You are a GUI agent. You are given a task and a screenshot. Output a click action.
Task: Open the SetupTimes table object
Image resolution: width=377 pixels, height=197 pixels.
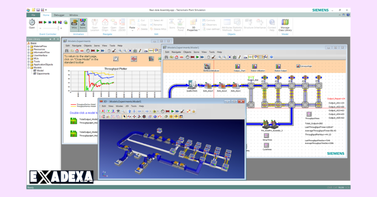[x=266, y=136]
